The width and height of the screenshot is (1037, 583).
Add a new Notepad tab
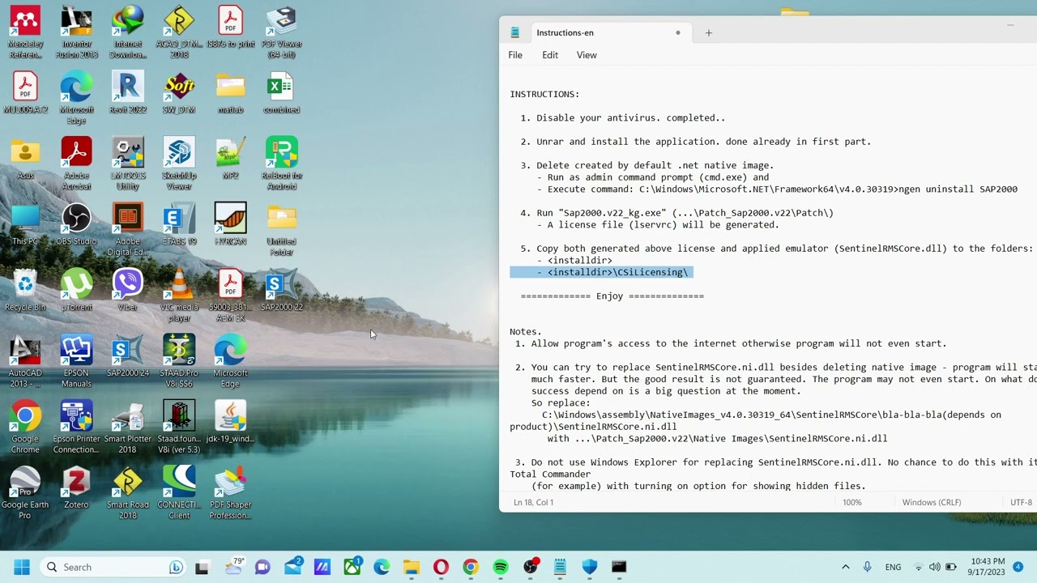click(x=709, y=32)
